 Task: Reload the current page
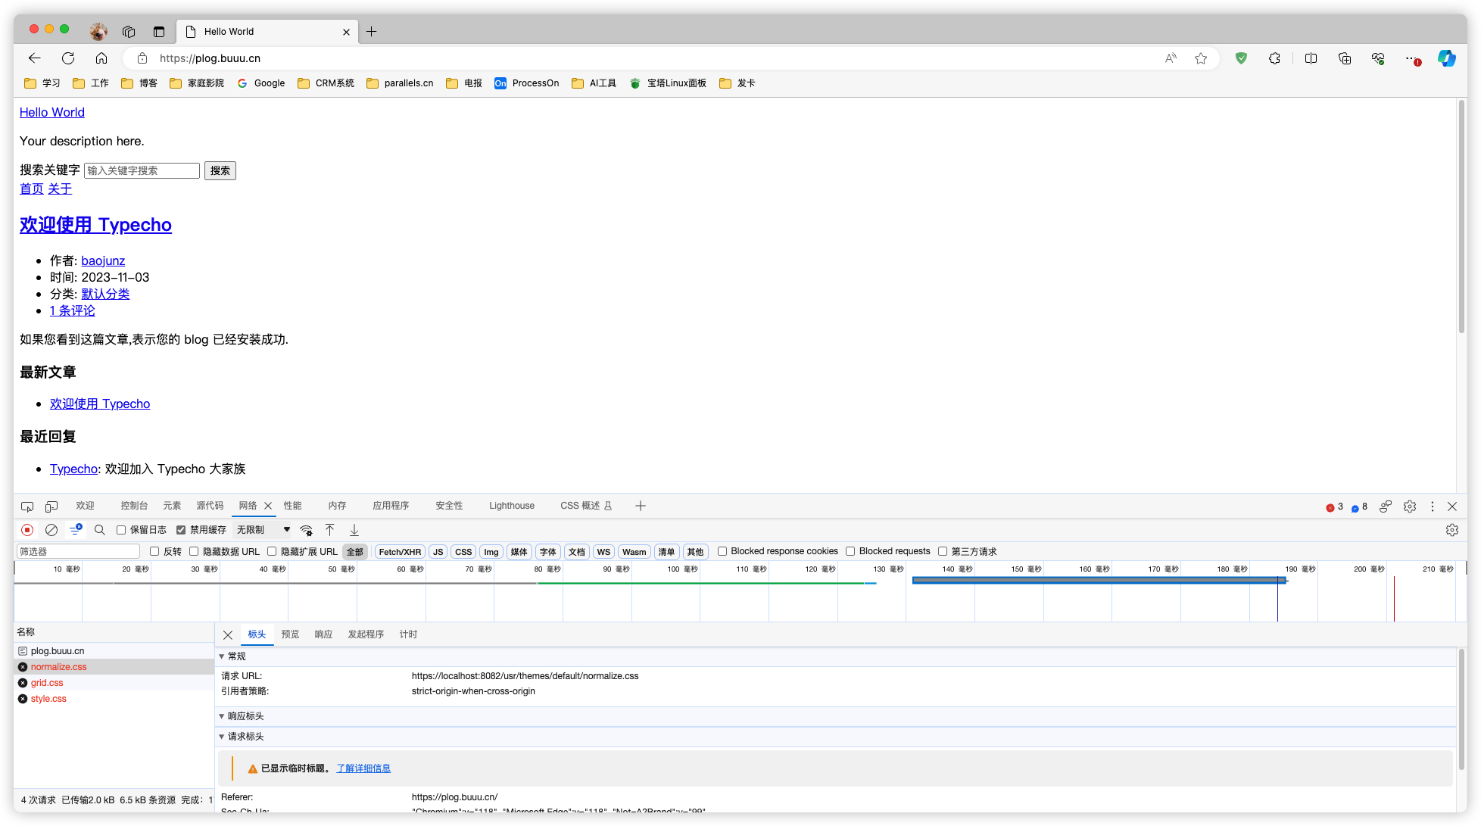(68, 58)
